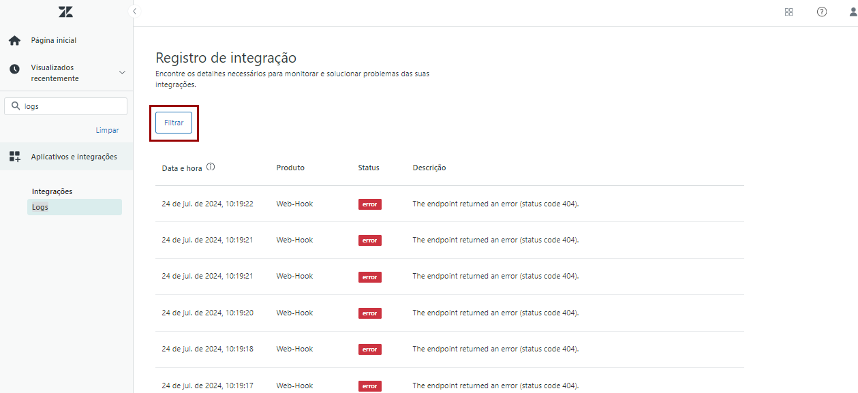Screen dimensions: 858x393
Task: Click the home icon for Página inicial
Action: tap(14, 41)
